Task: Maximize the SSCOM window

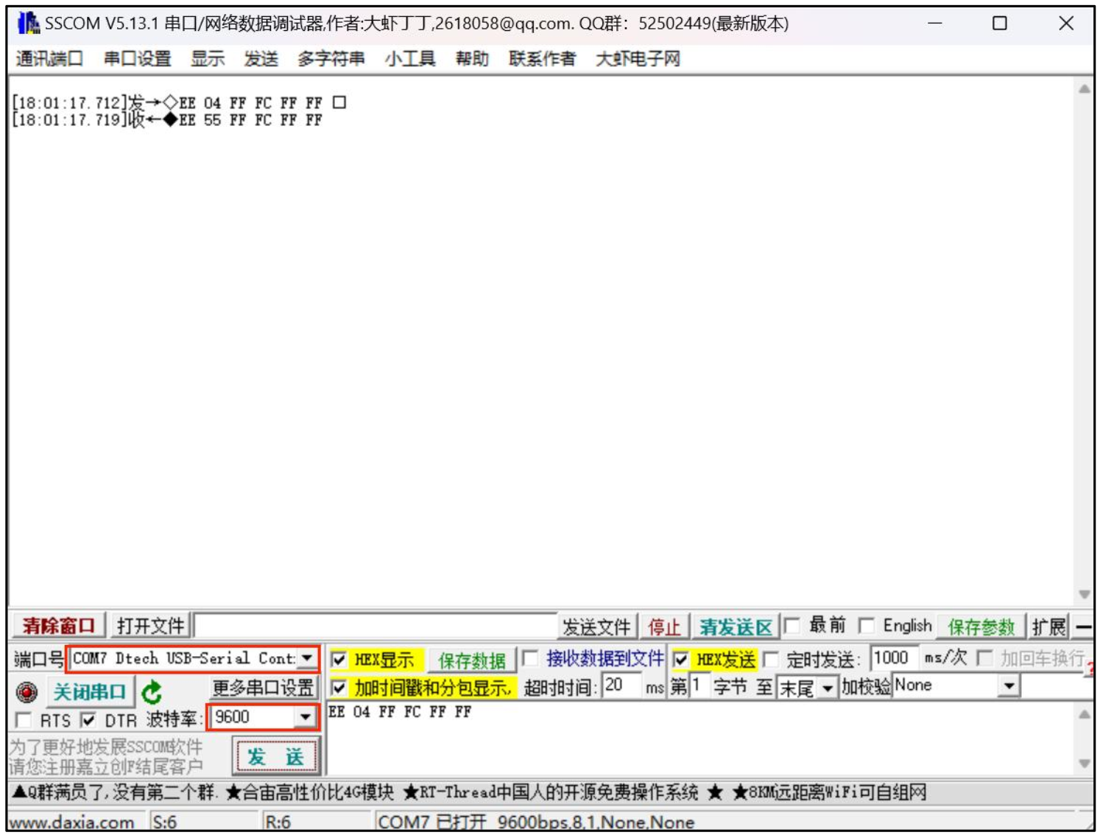Action: 1000,24
